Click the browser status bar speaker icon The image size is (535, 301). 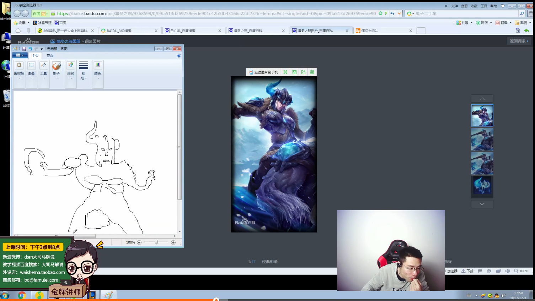click(507, 271)
